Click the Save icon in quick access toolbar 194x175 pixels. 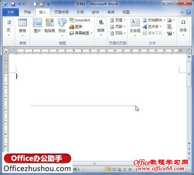point(13,4)
